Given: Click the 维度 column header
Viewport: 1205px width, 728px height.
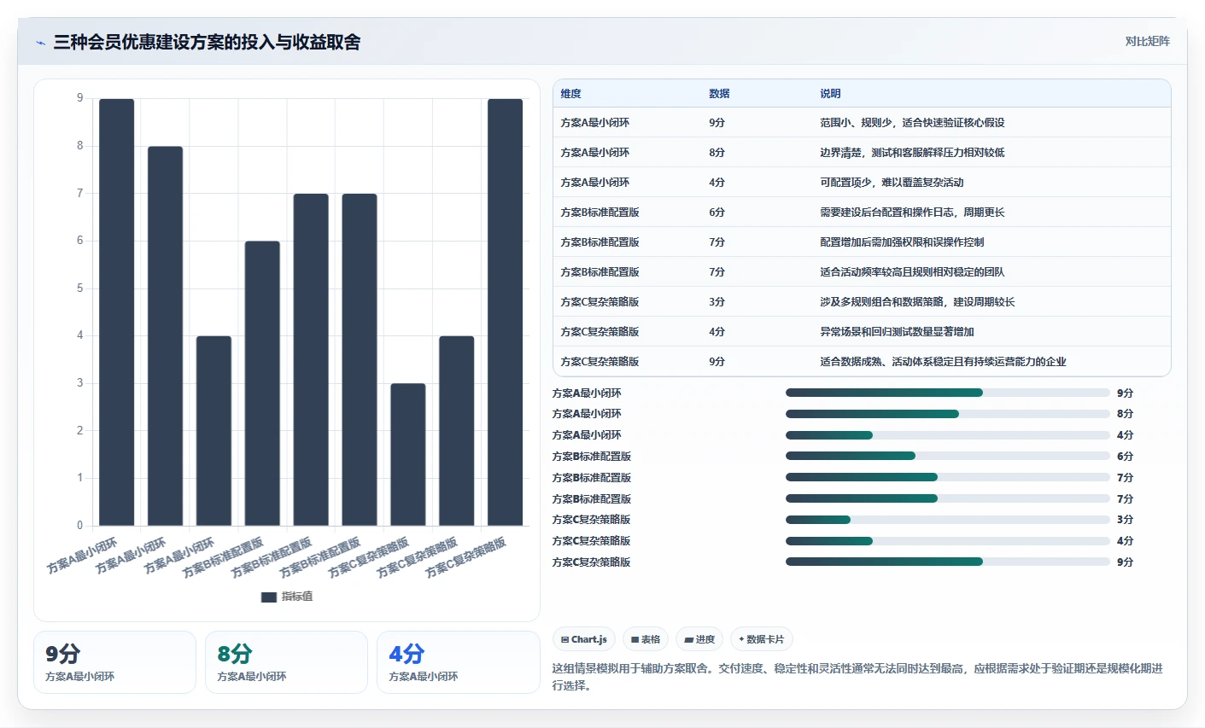Looking at the screenshot, I should pyautogui.click(x=570, y=94).
